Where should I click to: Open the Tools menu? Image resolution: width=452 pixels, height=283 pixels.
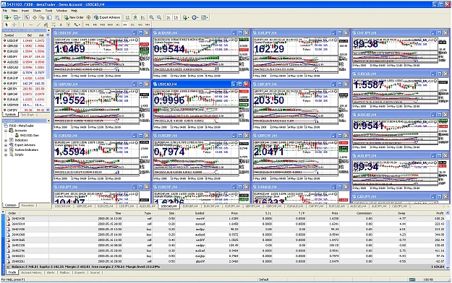click(x=48, y=11)
